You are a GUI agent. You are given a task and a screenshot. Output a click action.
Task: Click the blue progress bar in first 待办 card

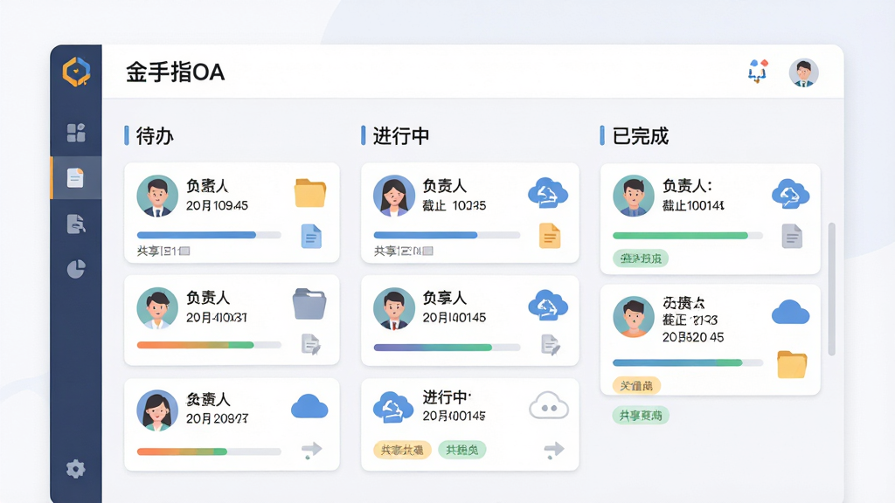[209, 235]
